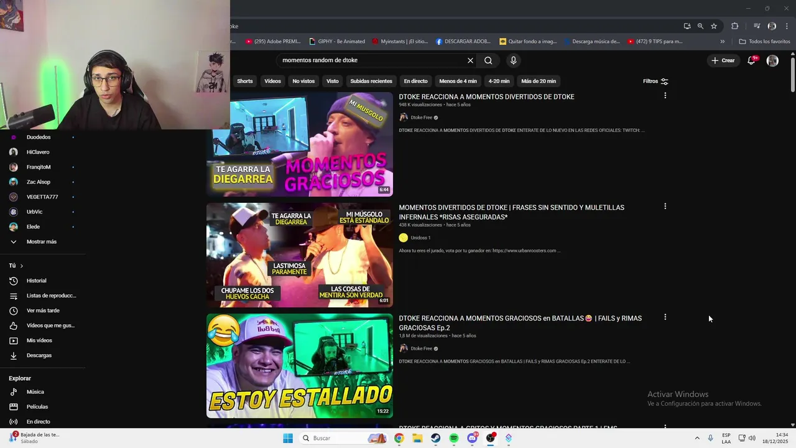Select the Subidas recientes chip
The image size is (796, 448).
(371, 81)
